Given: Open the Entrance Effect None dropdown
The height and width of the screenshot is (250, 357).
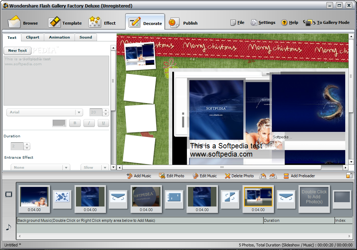Looking at the screenshot, I should tap(40, 167).
